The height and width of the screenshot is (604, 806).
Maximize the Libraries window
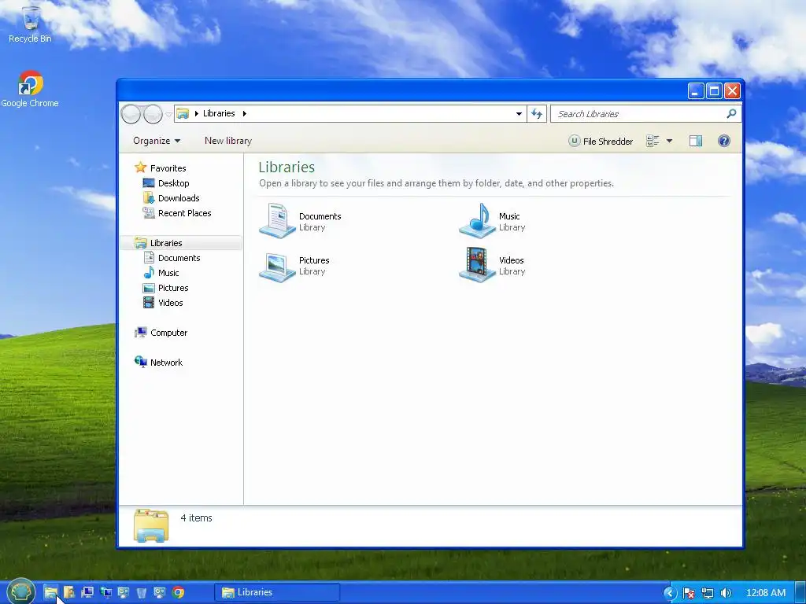click(x=714, y=91)
